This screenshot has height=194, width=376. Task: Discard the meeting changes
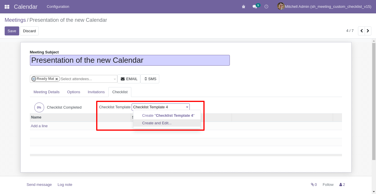click(x=29, y=31)
